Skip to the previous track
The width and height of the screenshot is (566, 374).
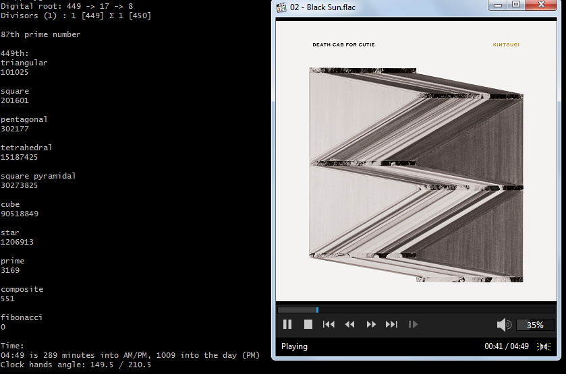click(329, 325)
